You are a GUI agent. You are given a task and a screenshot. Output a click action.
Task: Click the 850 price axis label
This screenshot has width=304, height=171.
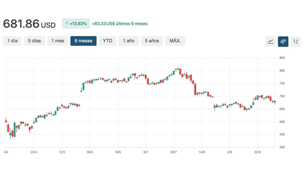click(x=282, y=58)
